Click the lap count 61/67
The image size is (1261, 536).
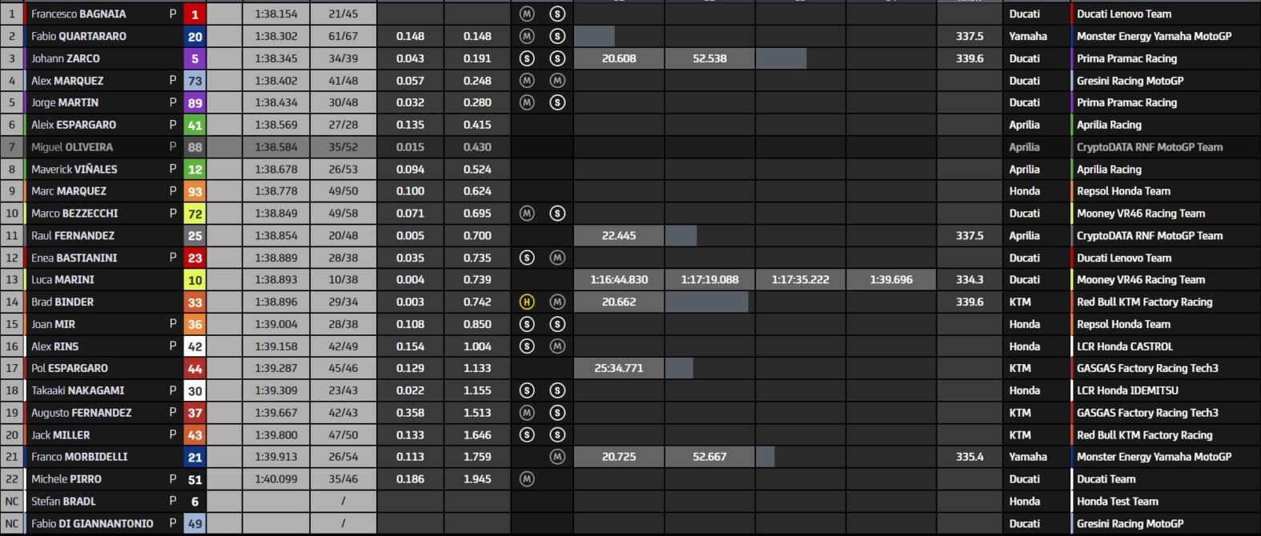point(343,36)
